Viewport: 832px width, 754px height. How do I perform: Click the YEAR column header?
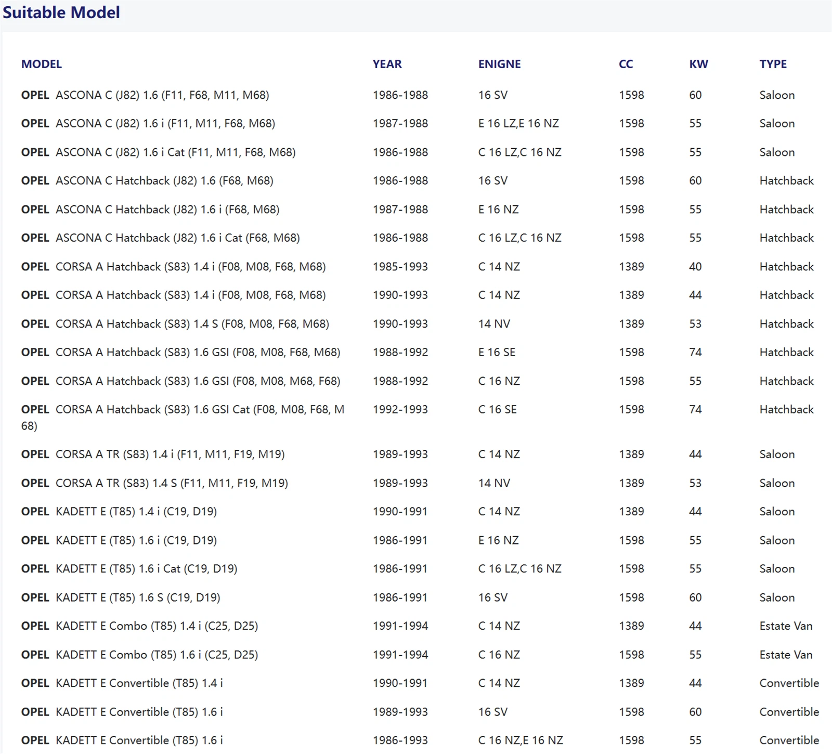point(387,64)
